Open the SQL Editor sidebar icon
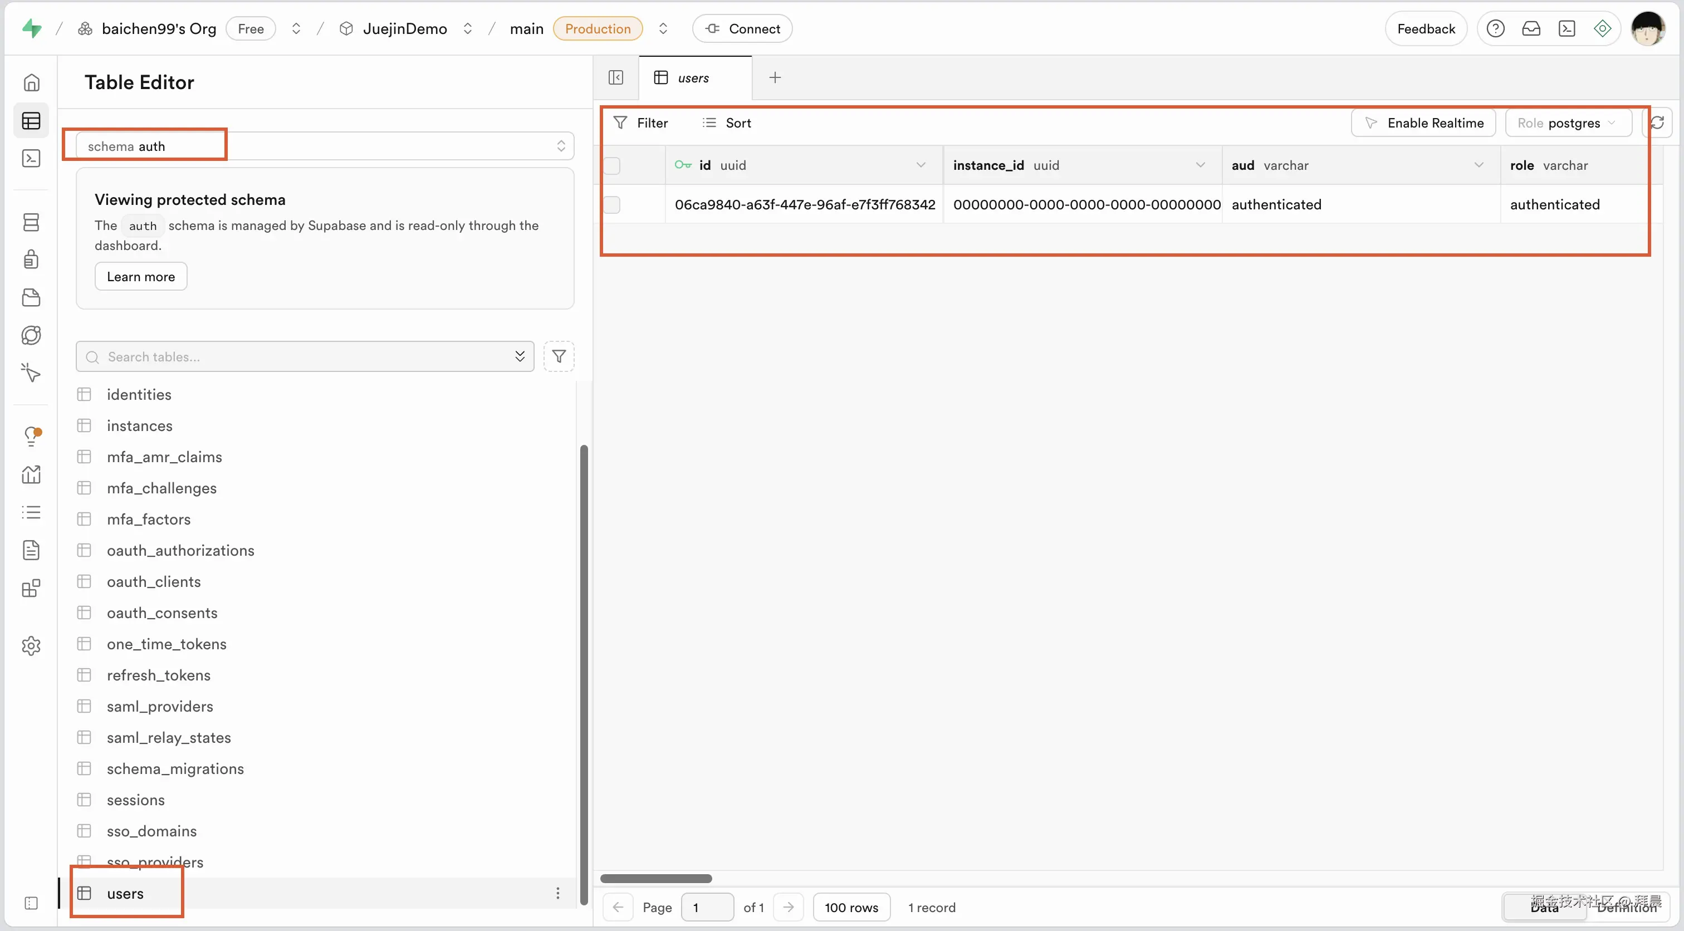This screenshot has width=1684, height=931. 31,158
